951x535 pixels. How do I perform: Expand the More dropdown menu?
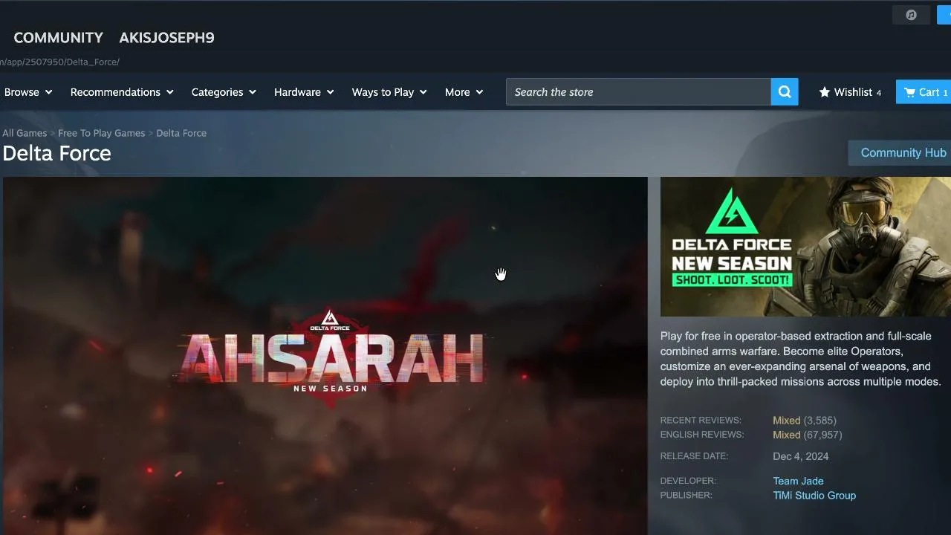464,92
